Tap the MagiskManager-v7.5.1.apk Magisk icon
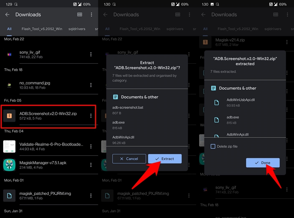294x218 pixels. click(9, 165)
